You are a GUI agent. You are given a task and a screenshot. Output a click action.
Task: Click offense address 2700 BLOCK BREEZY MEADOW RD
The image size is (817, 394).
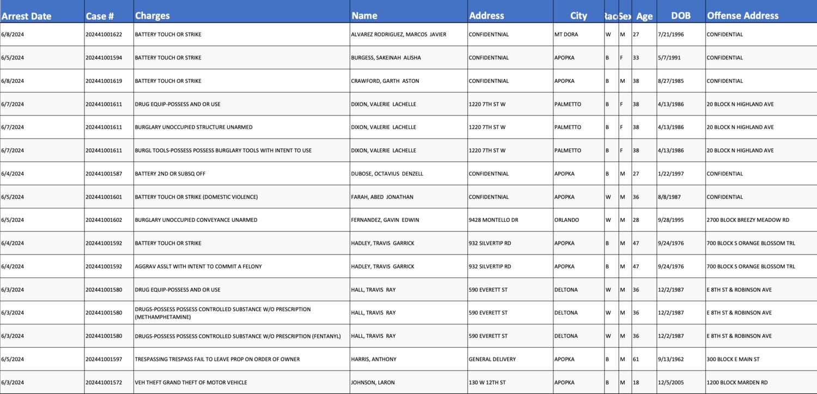point(748,220)
